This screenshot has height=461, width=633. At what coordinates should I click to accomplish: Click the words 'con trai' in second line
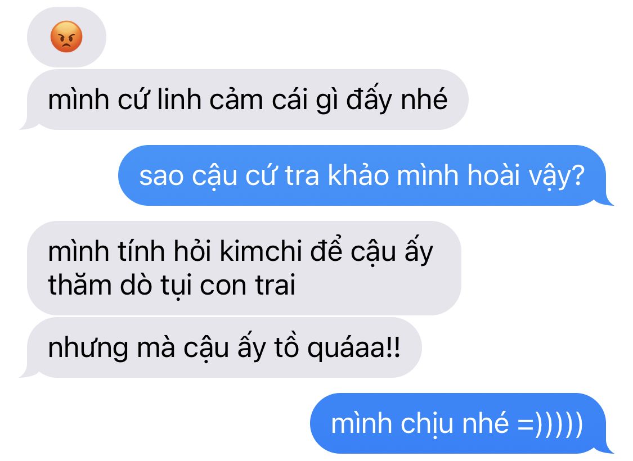248,285
